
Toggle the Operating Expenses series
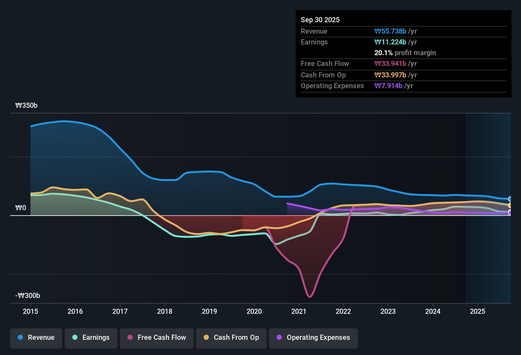(x=313, y=338)
